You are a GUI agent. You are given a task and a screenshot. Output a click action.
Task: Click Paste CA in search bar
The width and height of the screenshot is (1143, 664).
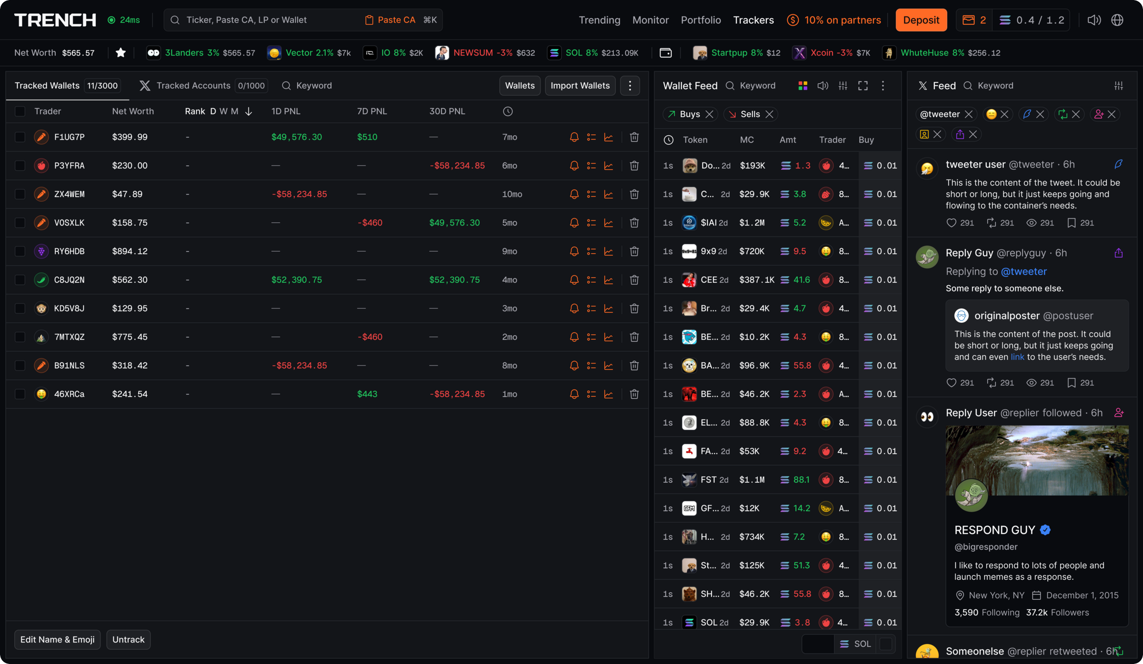click(x=390, y=20)
